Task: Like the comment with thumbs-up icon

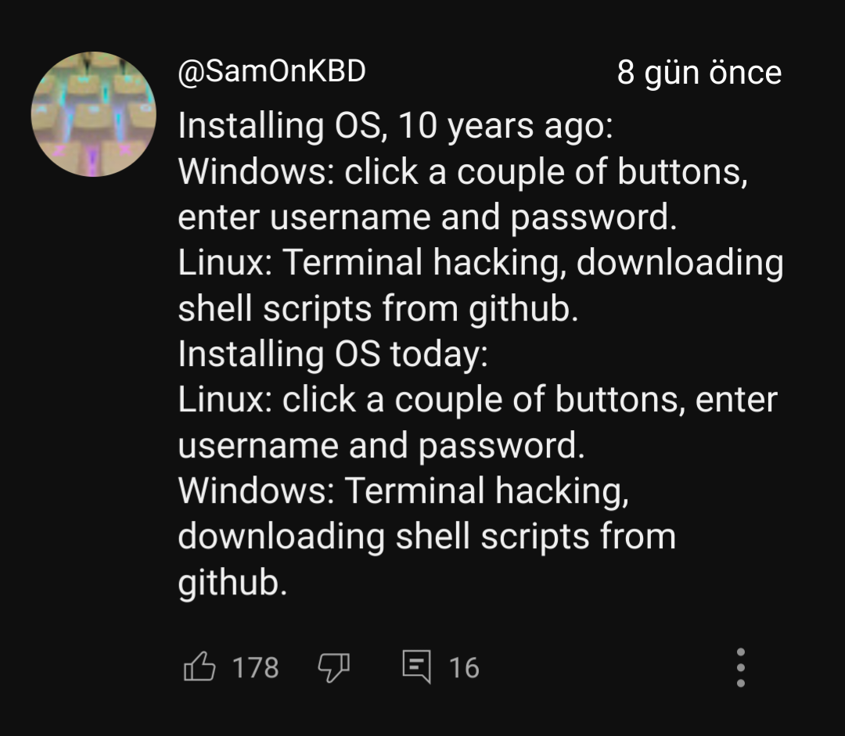Action: [200, 667]
